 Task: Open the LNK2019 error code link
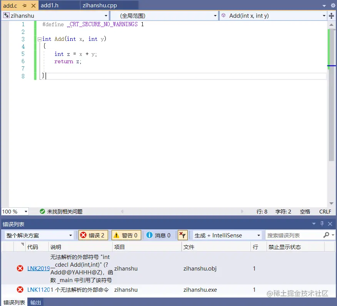39,269
